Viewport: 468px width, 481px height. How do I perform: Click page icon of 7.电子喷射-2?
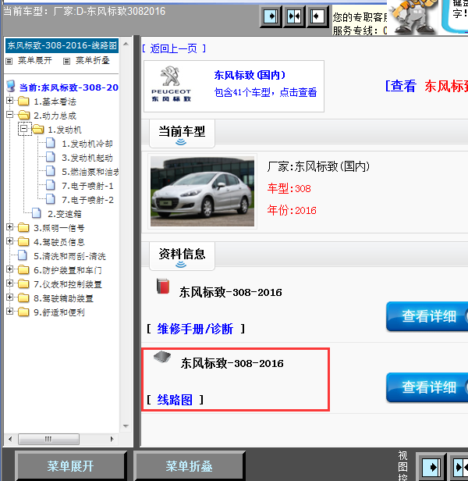click(51, 199)
